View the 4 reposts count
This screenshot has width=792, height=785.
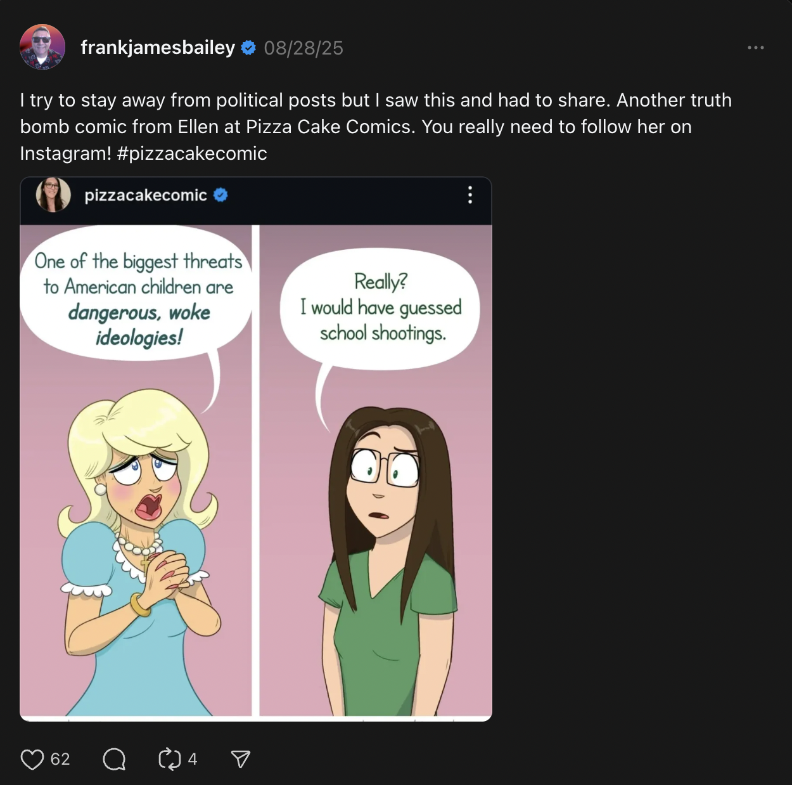[193, 759]
